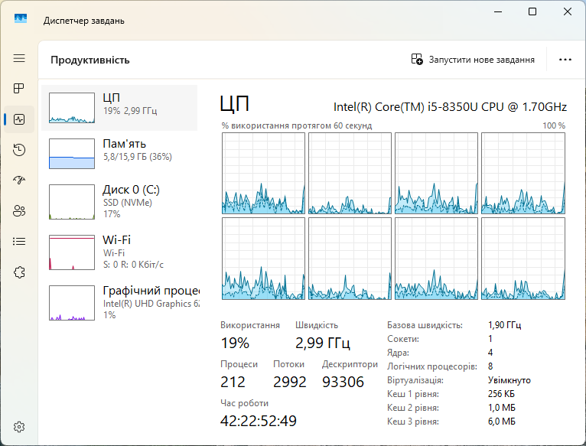Open the Users page icon

coord(19,211)
